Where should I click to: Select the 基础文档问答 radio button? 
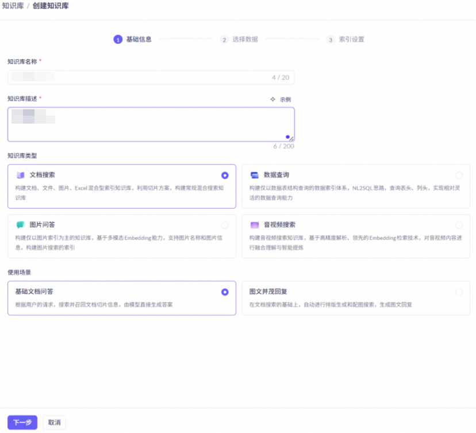pyautogui.click(x=225, y=292)
